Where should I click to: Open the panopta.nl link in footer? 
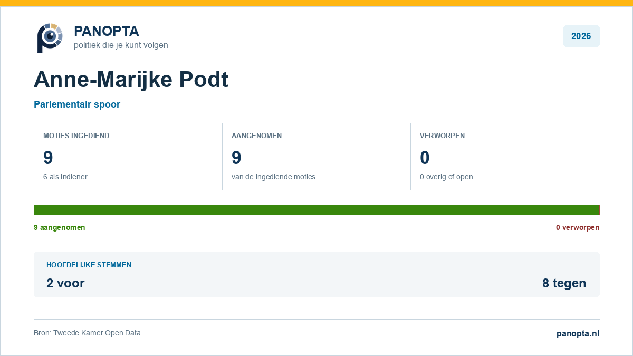point(578,333)
